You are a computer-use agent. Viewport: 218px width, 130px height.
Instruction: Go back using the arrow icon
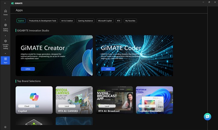click(5, 3)
